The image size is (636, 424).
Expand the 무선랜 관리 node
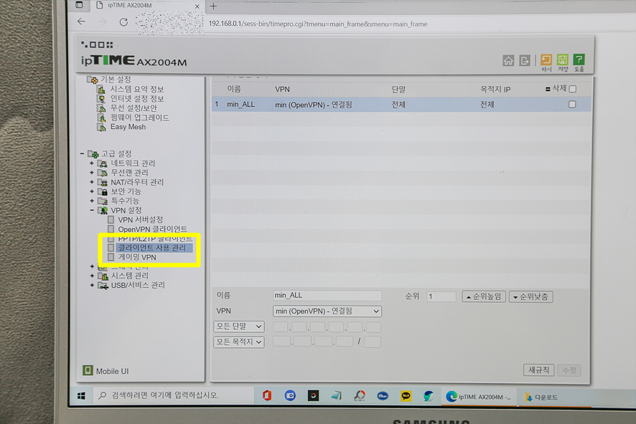point(92,173)
